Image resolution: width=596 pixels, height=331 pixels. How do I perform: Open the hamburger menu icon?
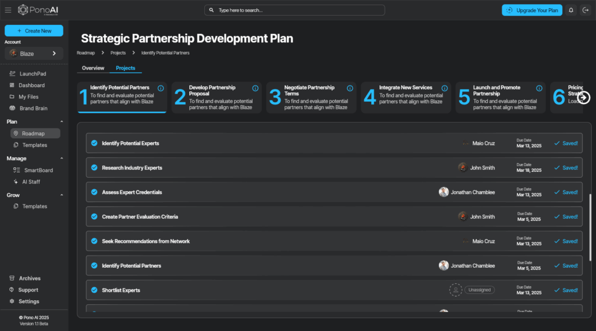[8, 10]
